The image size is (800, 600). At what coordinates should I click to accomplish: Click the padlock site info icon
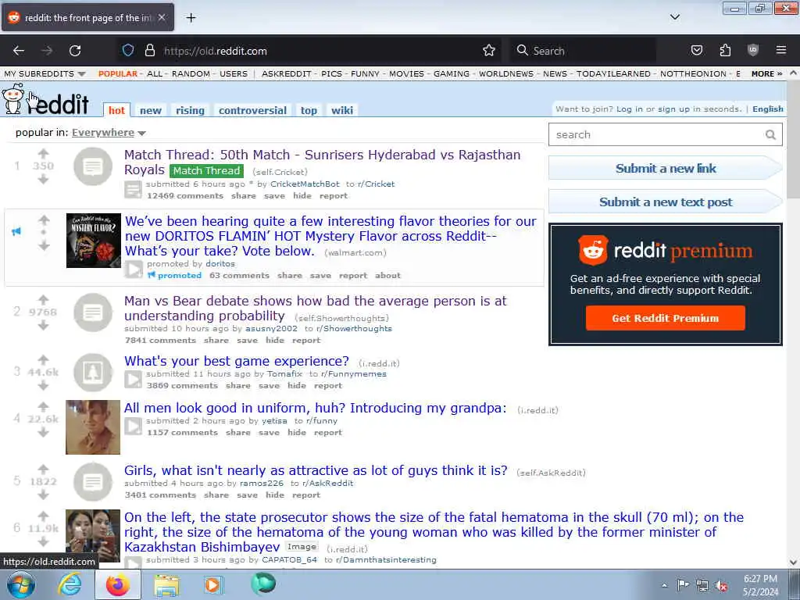pyautogui.click(x=149, y=51)
